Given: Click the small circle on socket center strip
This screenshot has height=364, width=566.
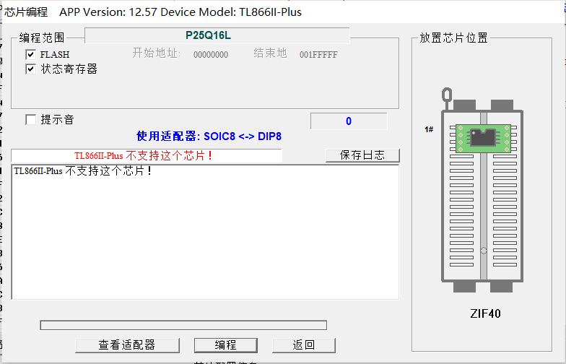Looking at the screenshot, I should [x=482, y=251].
